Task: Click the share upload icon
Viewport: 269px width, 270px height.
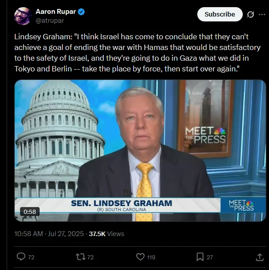Action: 260,257
